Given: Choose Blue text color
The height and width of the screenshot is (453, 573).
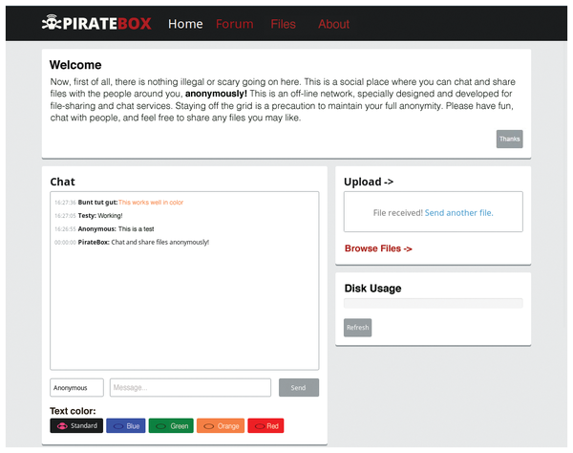Looking at the screenshot, I should (126, 425).
